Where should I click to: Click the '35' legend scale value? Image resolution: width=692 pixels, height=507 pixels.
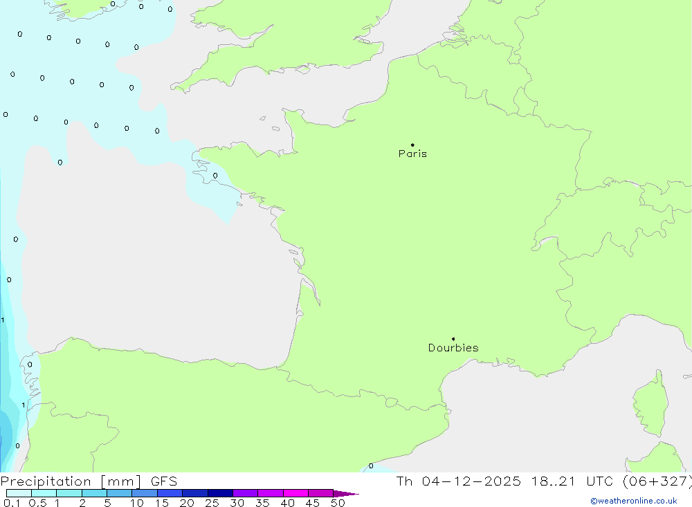262,503
